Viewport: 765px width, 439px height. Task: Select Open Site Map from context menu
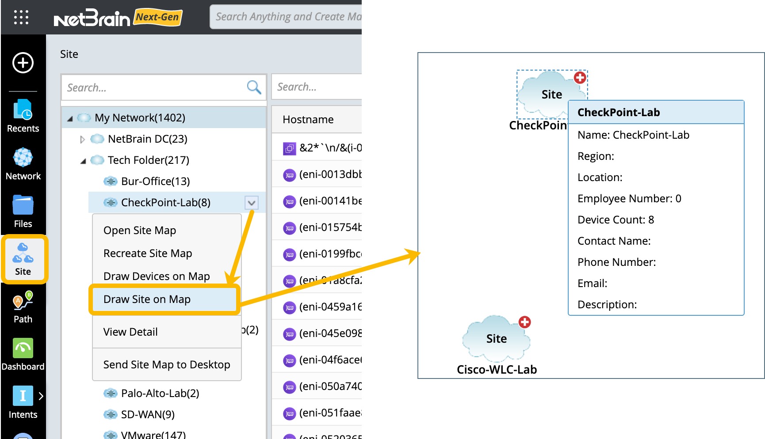[140, 231]
